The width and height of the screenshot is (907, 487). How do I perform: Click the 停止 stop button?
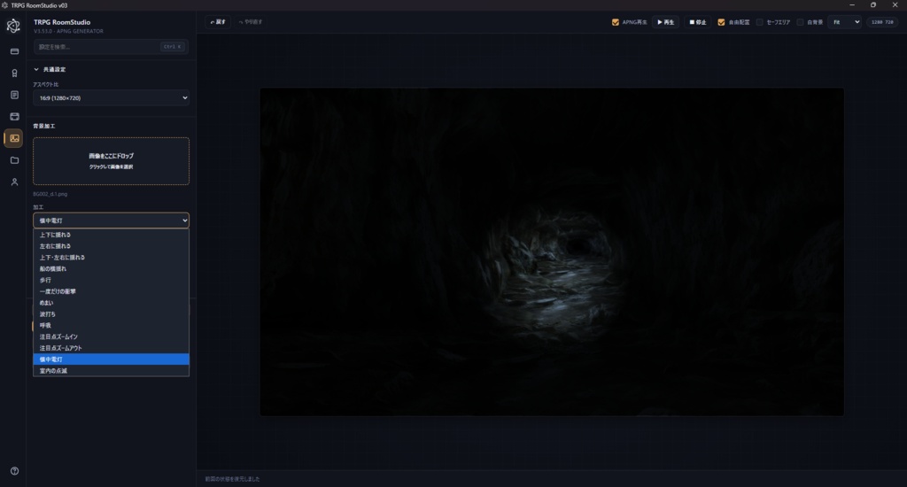tap(698, 22)
